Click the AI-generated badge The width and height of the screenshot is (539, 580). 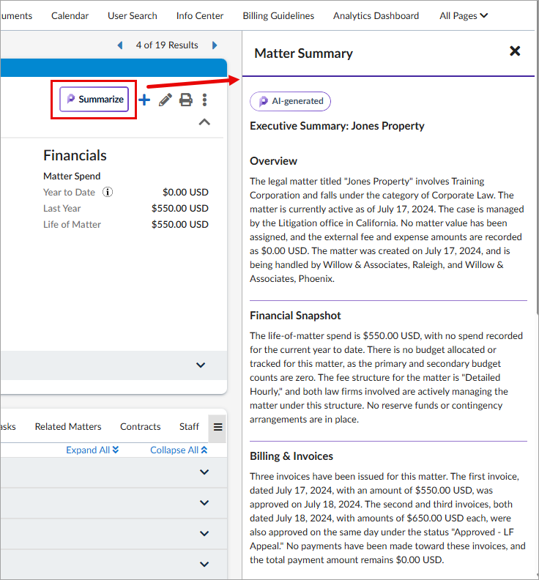click(291, 101)
